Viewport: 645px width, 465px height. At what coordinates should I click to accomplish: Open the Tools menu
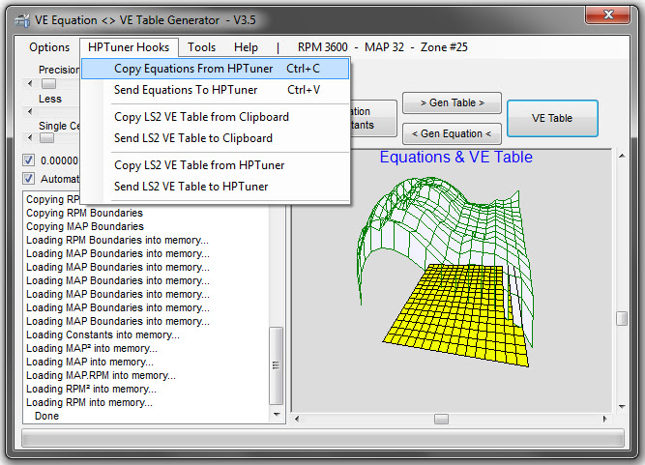click(201, 47)
